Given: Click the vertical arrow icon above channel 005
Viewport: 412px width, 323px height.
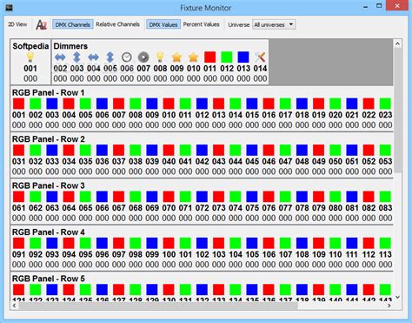Looking at the screenshot, I should tap(110, 57).
